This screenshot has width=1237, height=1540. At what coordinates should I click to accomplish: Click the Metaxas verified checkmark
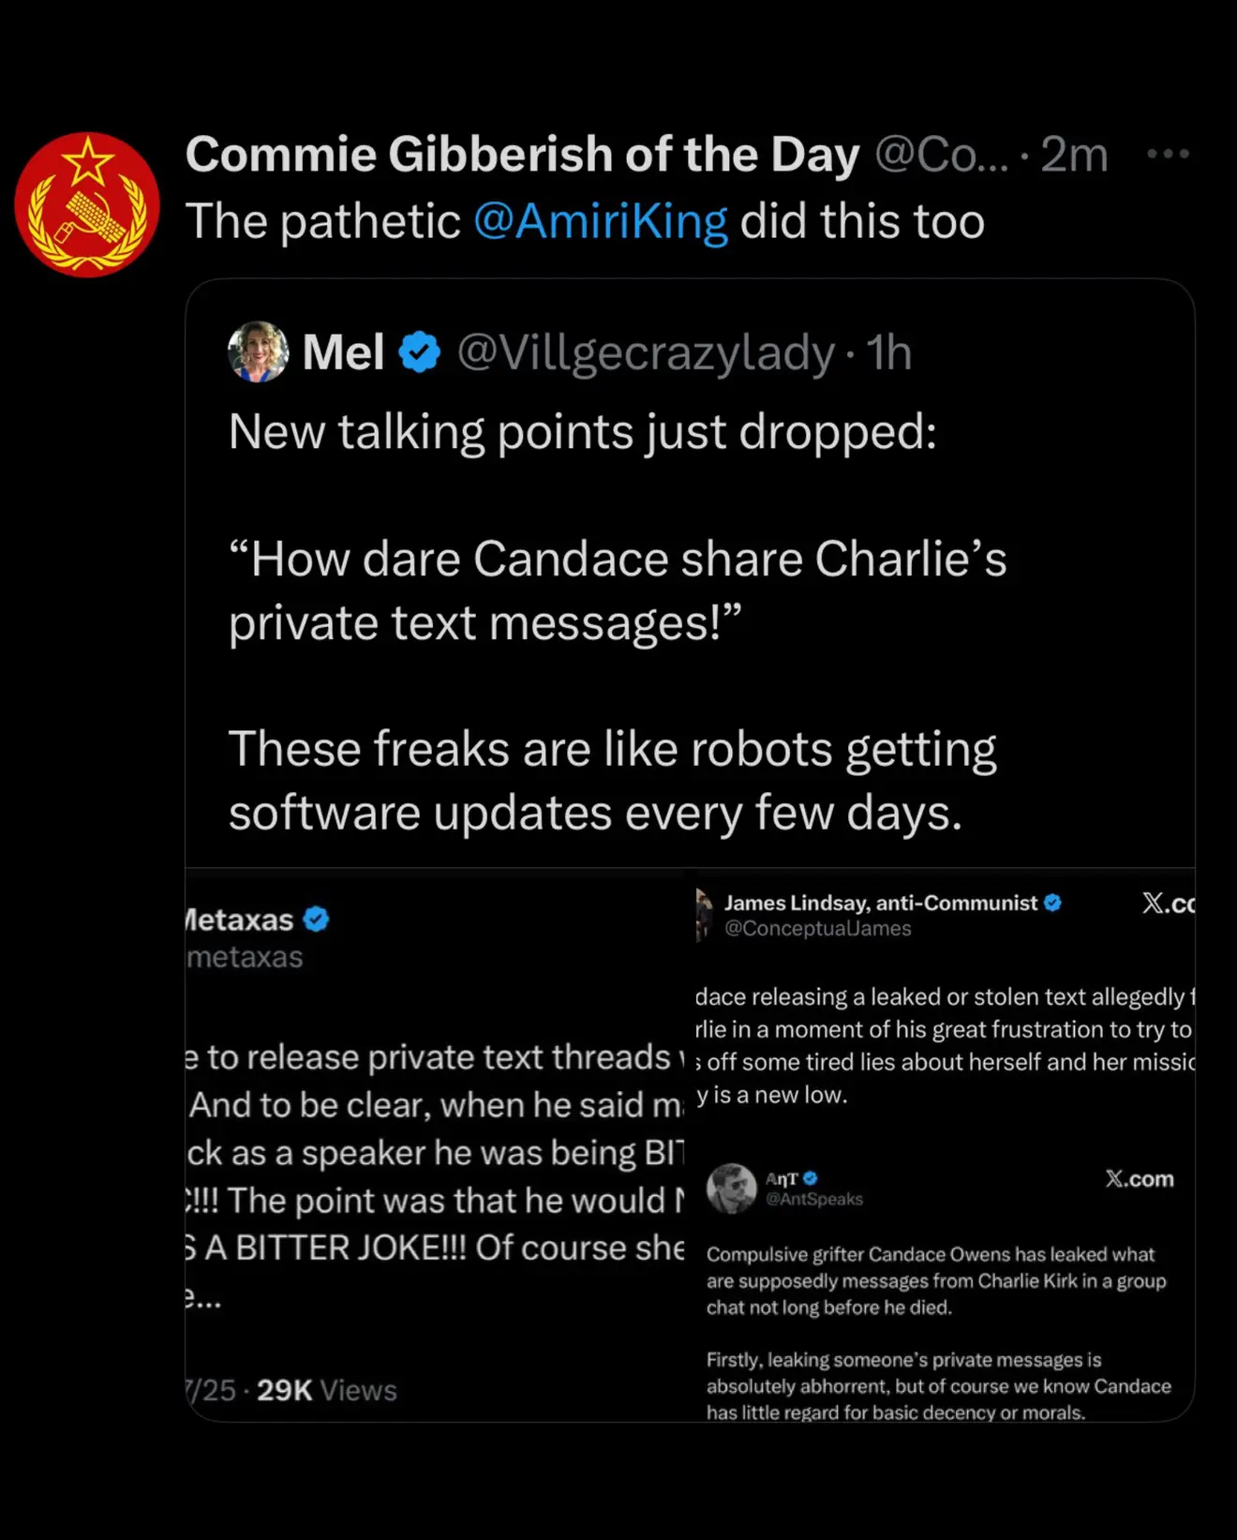coord(317,920)
